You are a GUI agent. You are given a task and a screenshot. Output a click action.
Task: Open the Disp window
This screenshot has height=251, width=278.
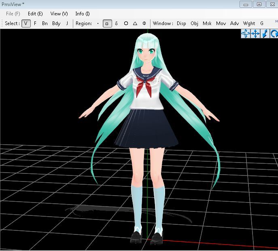tap(181, 23)
